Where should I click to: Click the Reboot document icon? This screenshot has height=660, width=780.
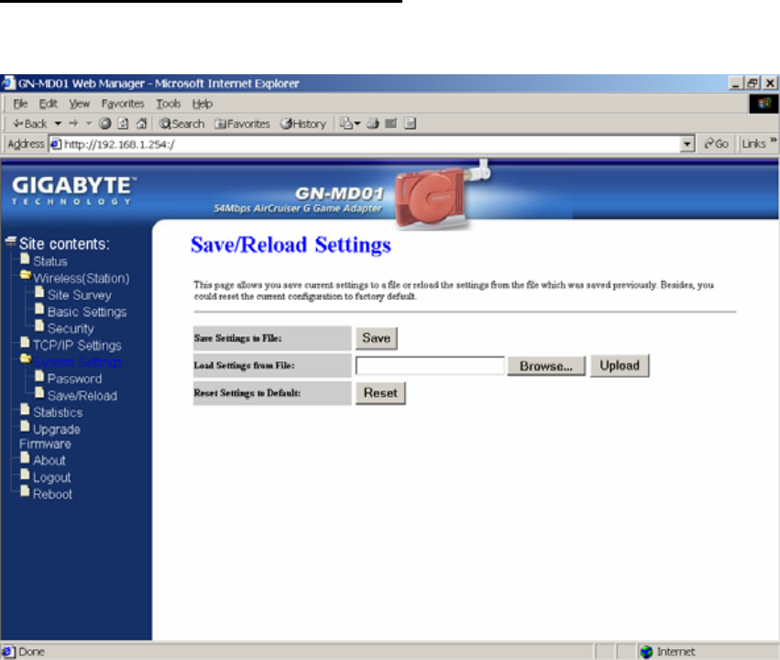[25, 492]
